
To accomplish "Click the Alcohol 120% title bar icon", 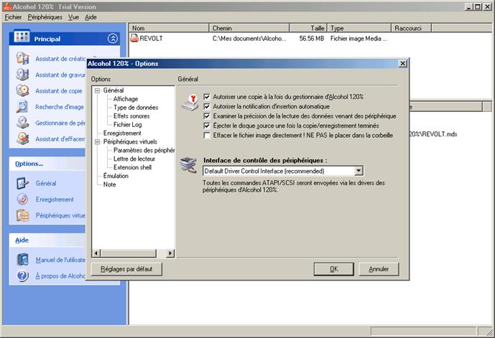I will click(7, 6).
